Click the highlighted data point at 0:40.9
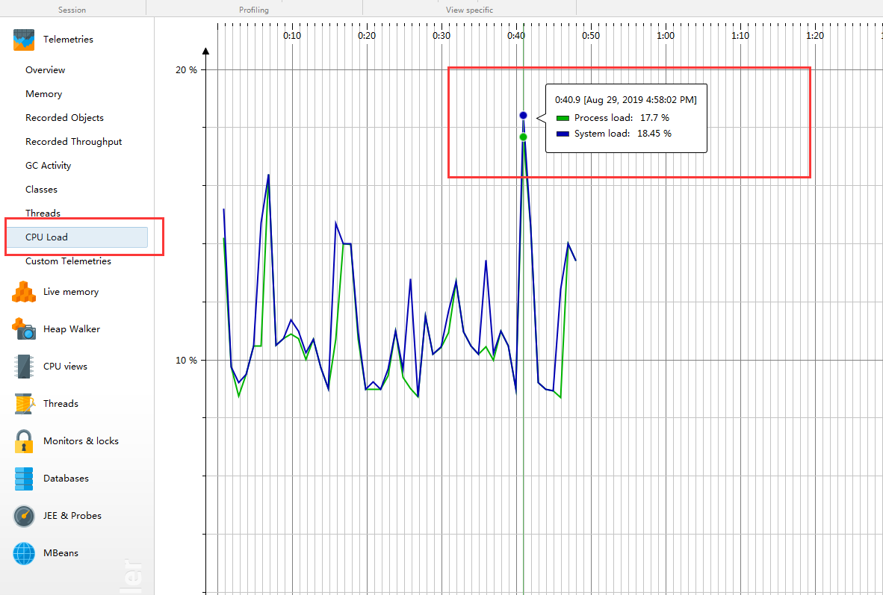The height and width of the screenshot is (595, 883). coord(523,115)
